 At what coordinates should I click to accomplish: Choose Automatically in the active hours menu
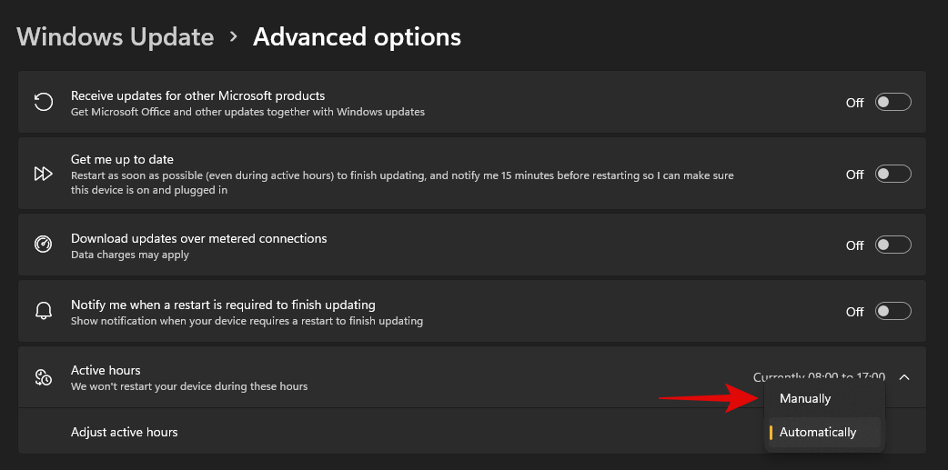point(818,433)
